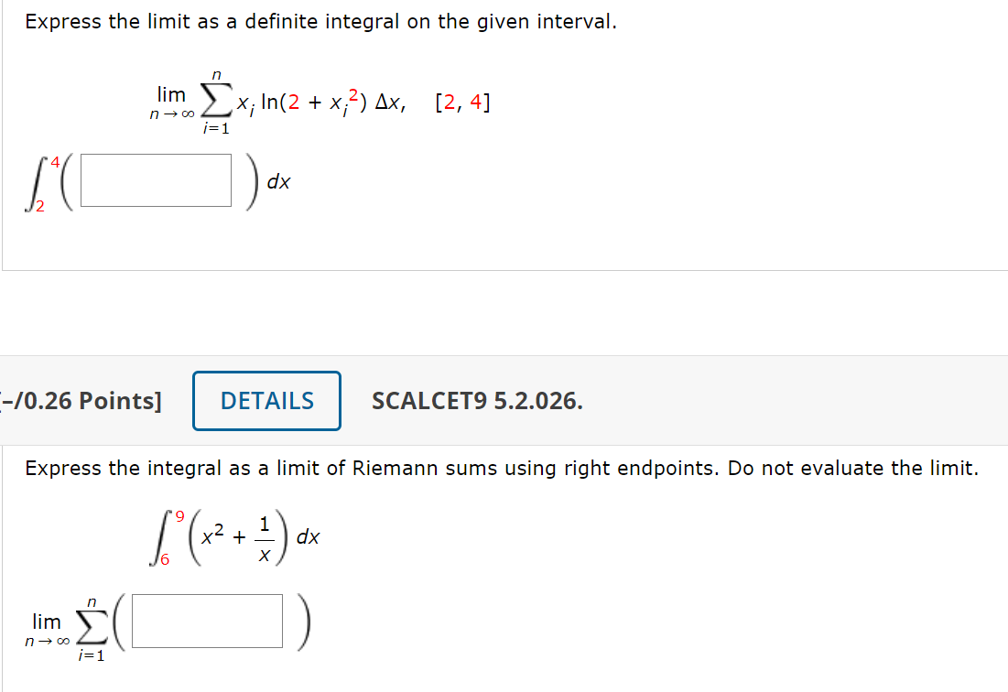This screenshot has width=1008, height=692.
Task: Click the lim n→∞ under the second problem
Action: pos(46,628)
